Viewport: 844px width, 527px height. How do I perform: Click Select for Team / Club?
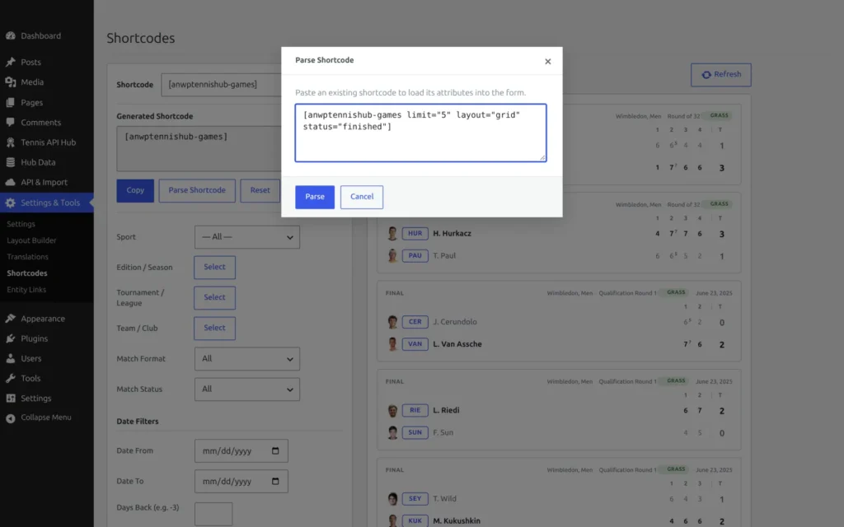tap(214, 328)
